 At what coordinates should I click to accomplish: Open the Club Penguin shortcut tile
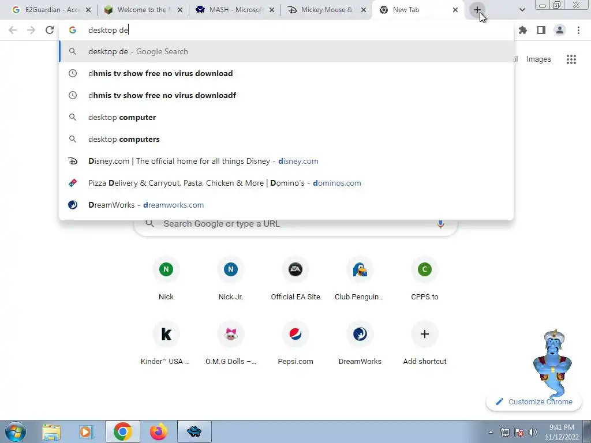point(360,279)
